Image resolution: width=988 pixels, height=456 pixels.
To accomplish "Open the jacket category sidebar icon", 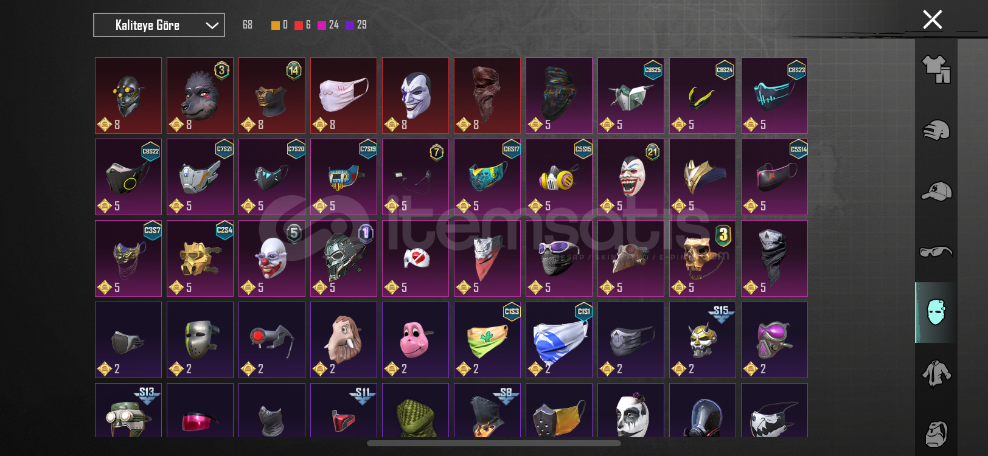I will click(x=936, y=373).
